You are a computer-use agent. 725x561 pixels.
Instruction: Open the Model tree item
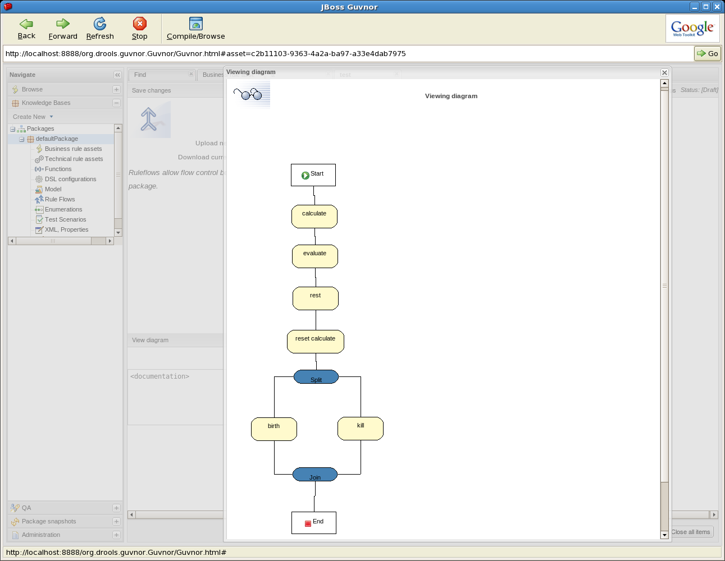53,190
